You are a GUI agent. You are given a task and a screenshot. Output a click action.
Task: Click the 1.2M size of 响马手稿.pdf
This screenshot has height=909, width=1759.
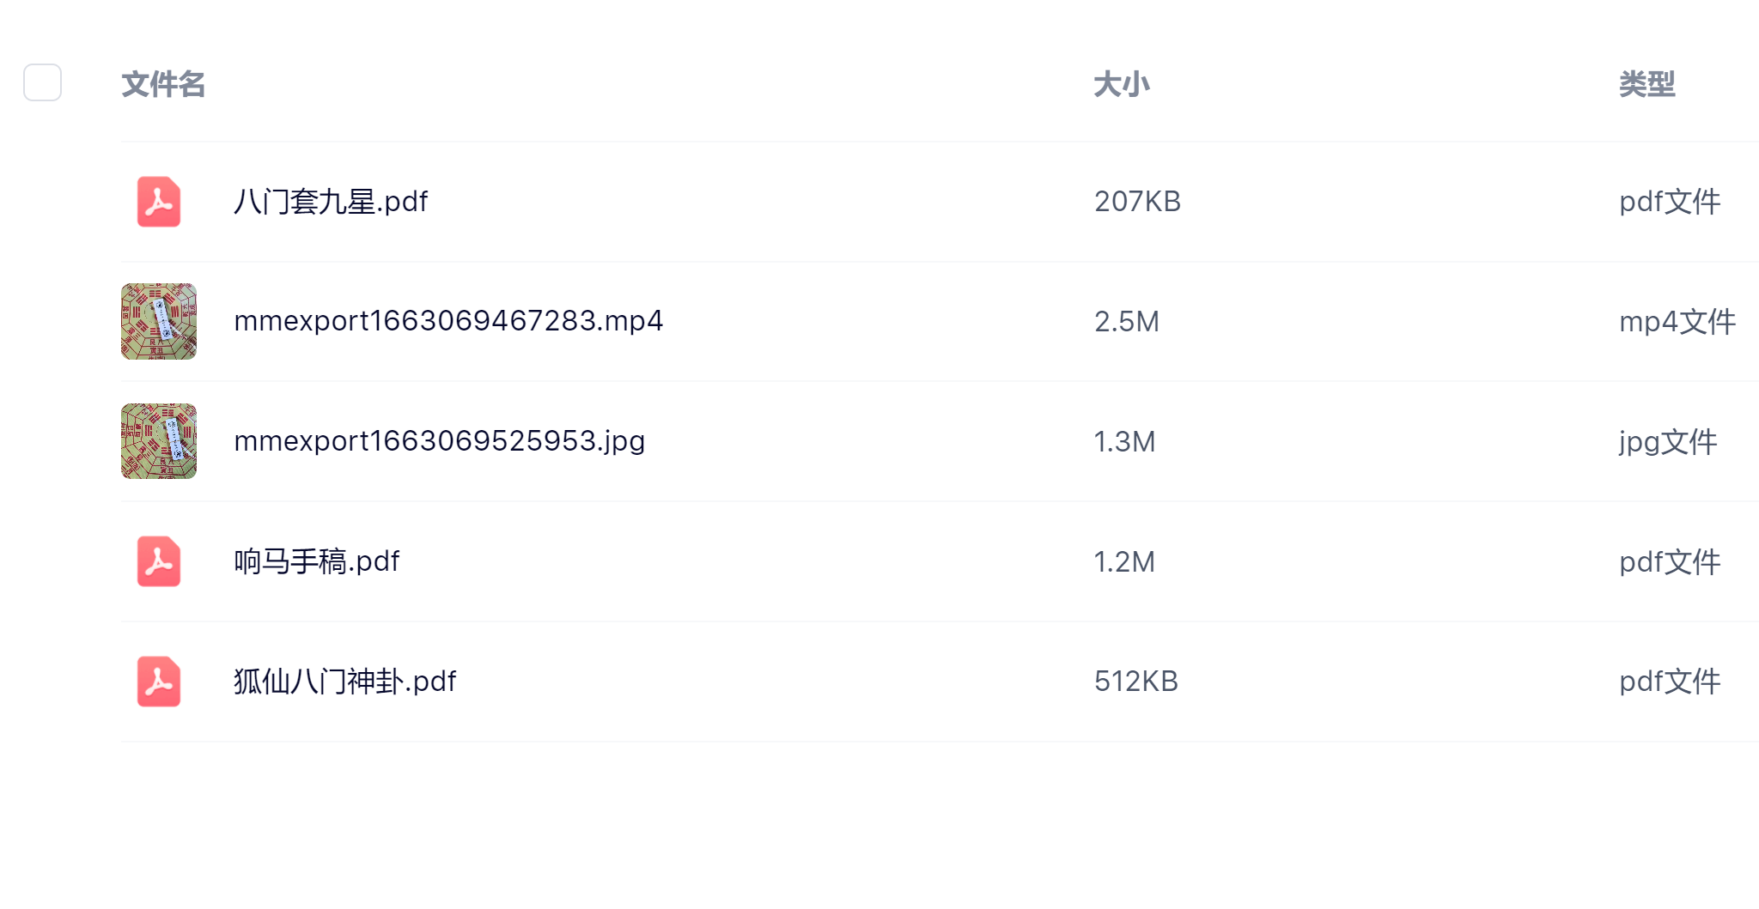[x=1123, y=562]
